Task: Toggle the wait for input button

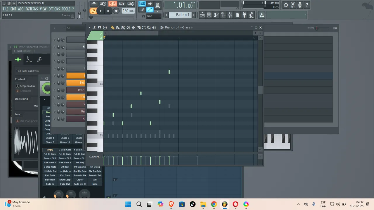Action: click(103, 4)
